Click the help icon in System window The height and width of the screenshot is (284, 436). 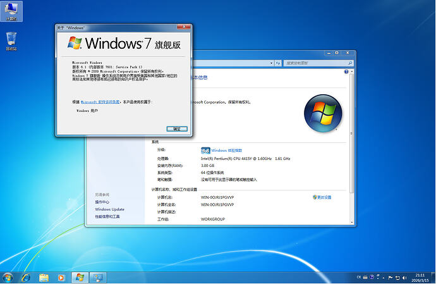pyautogui.click(x=346, y=71)
